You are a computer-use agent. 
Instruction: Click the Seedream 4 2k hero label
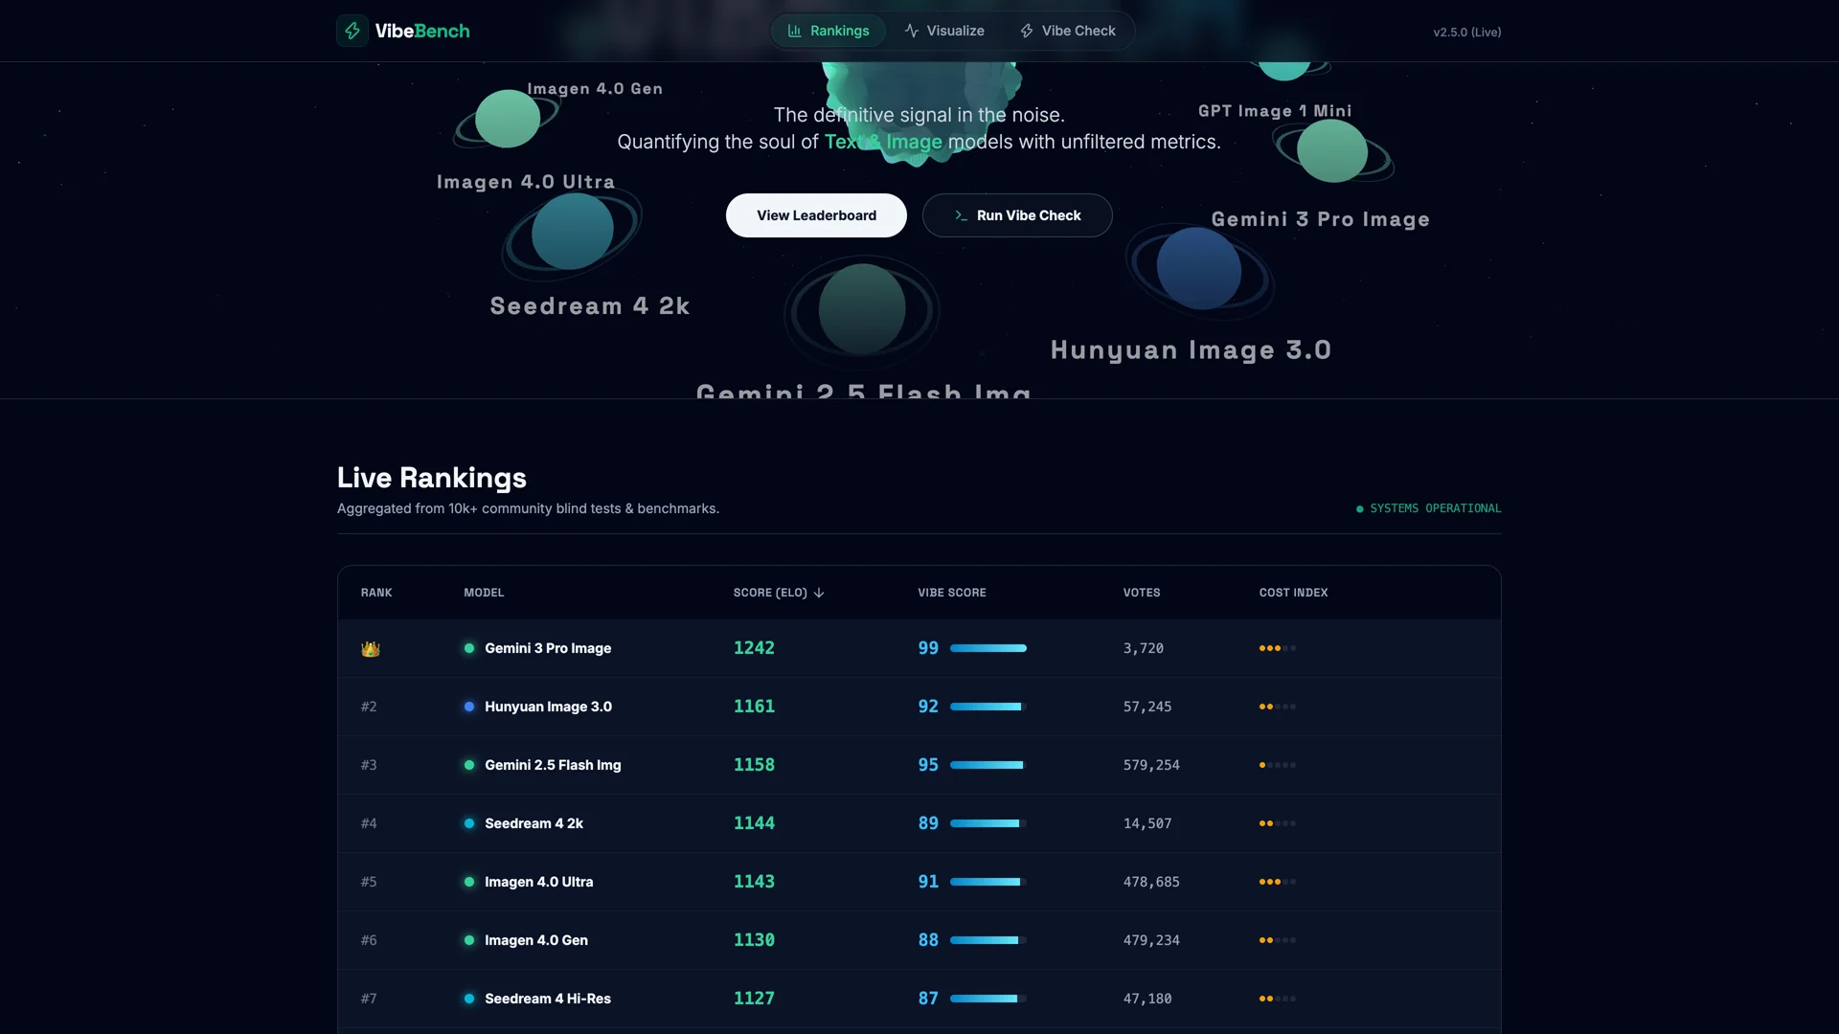pos(590,306)
